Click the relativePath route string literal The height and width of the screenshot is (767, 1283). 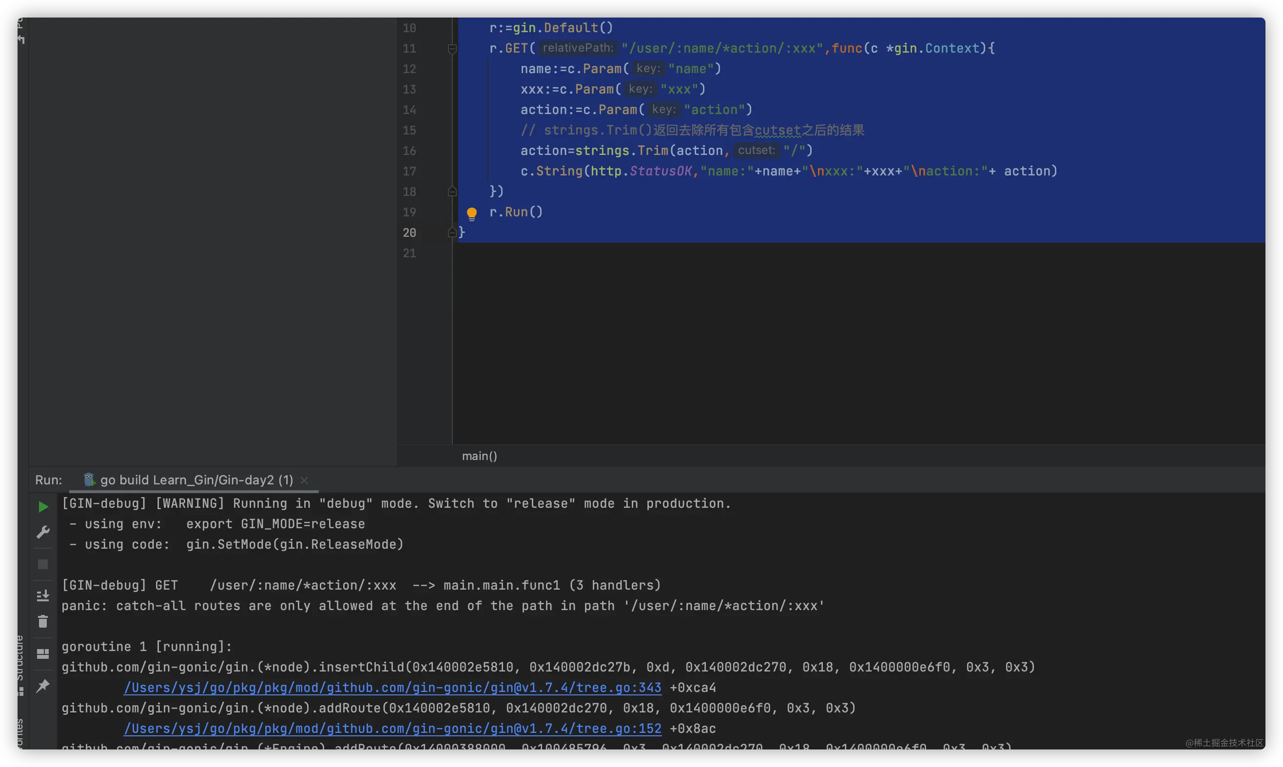tap(722, 49)
